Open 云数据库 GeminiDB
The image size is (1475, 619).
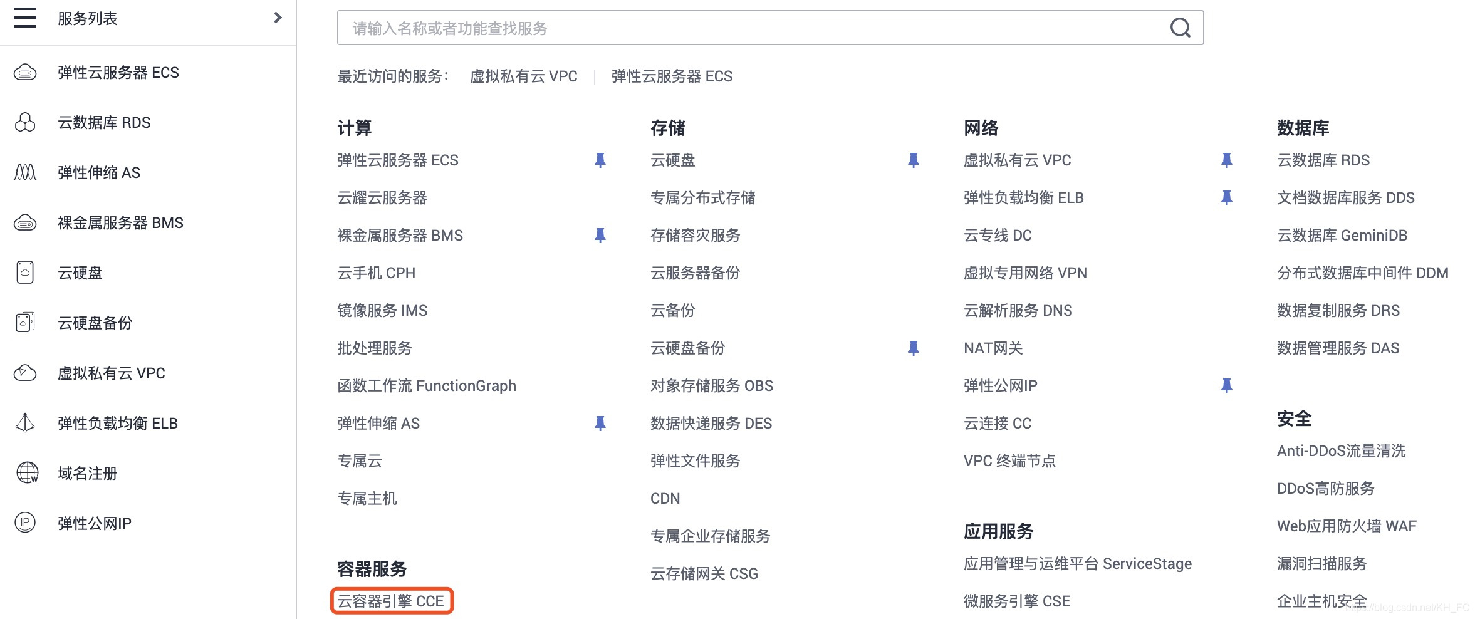1342,236
